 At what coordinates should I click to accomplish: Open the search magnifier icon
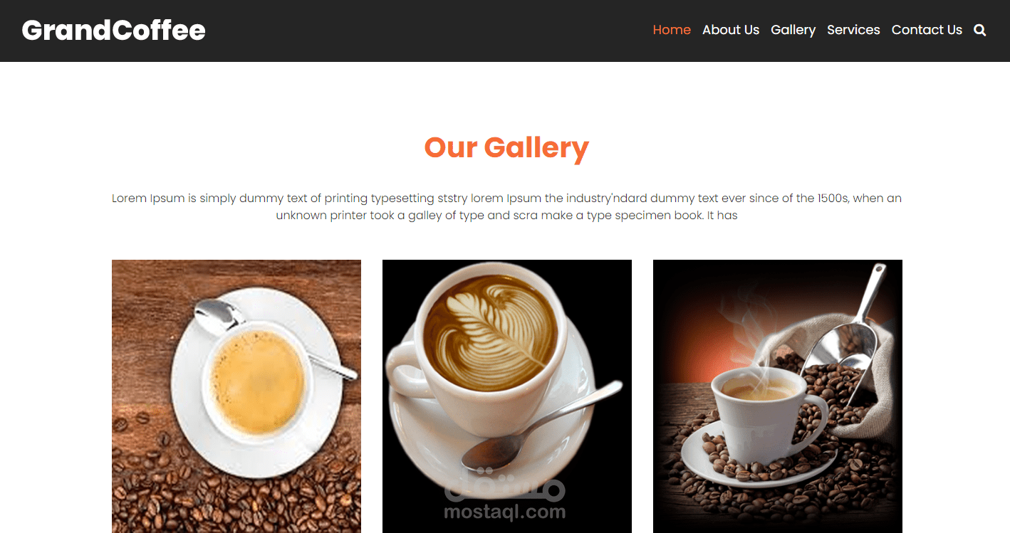coord(980,30)
